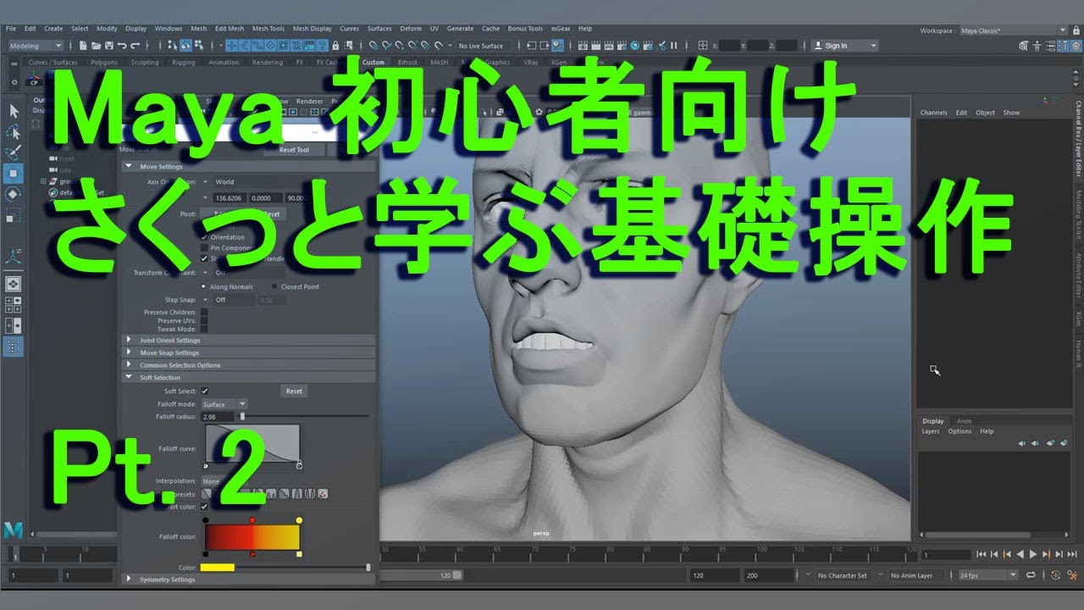1084x610 pixels.
Task: Toggle the Modeling Toolkit sidebar icon
Action: pos(1023,46)
